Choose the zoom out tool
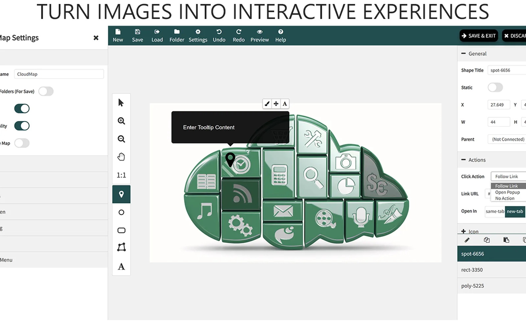This screenshot has height=328, width=526. coord(121,139)
